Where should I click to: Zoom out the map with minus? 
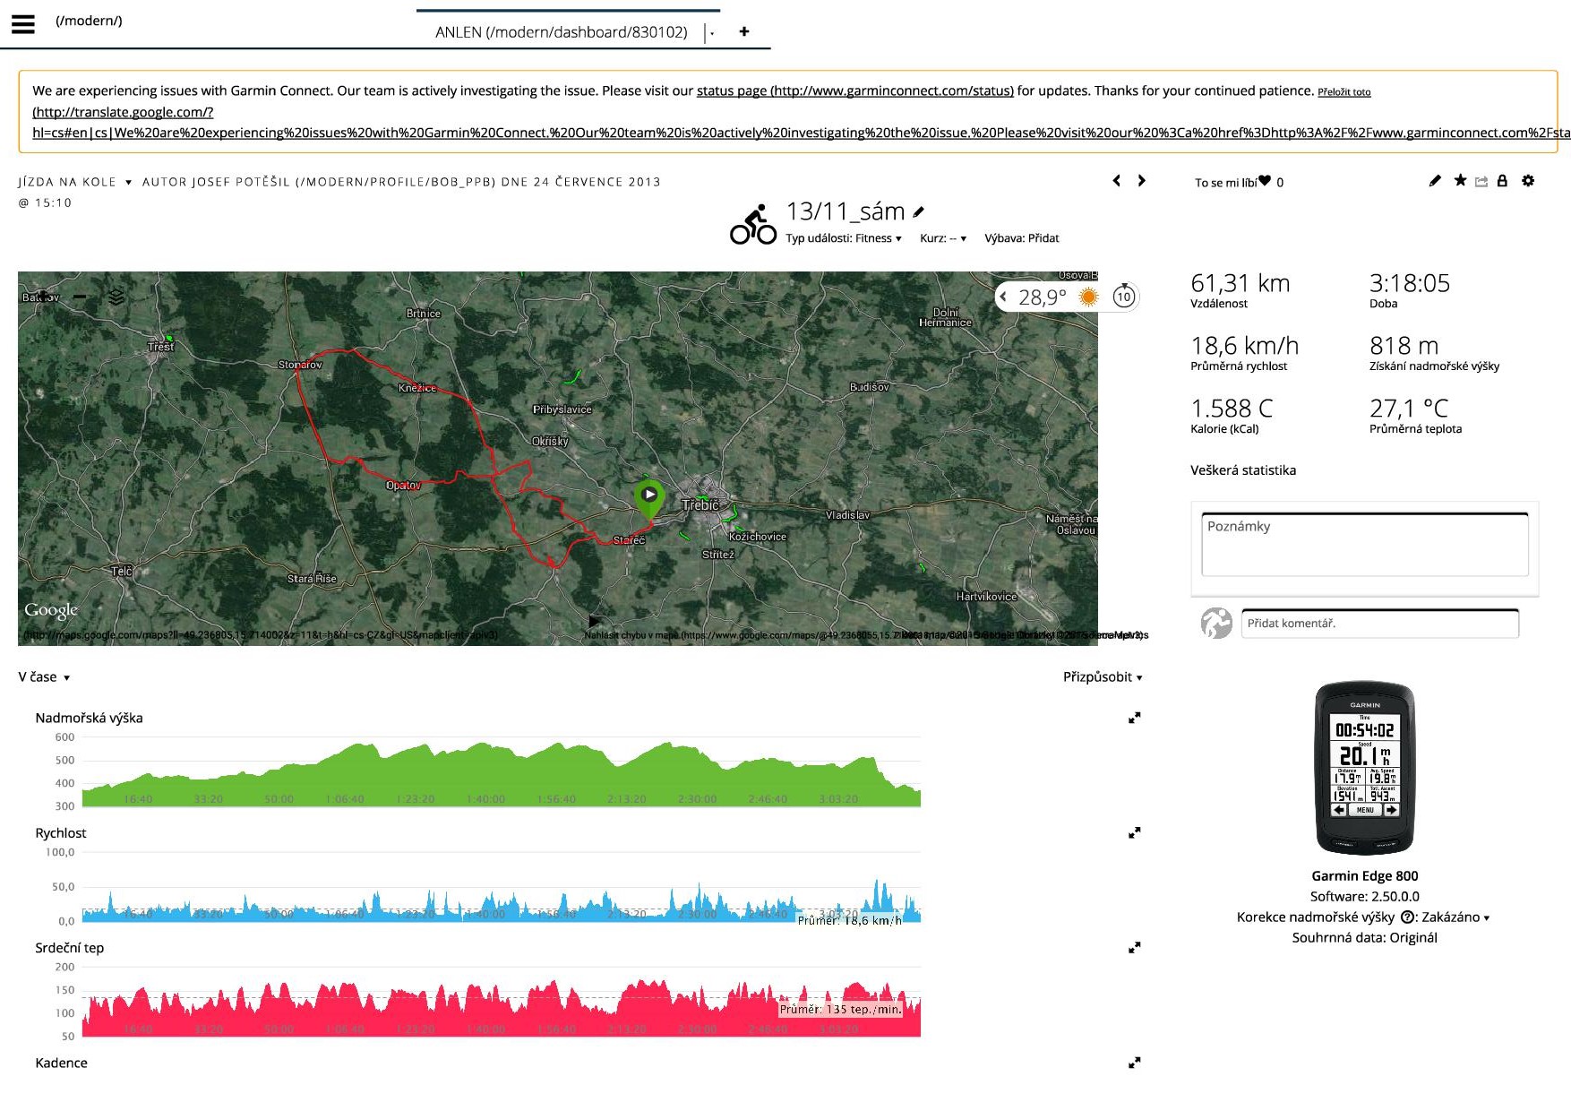(x=80, y=297)
